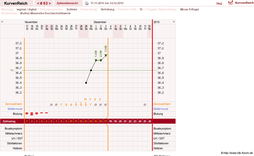Click the ø mucus symbol on day 6
This screenshot has height=156, width=254.
pyautogui.click(x=51, y=105)
